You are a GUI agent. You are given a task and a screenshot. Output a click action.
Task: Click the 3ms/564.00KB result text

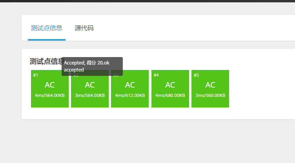(90, 95)
